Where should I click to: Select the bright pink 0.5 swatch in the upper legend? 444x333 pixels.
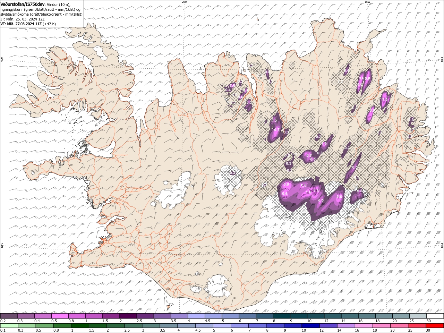(x=60, y=316)
